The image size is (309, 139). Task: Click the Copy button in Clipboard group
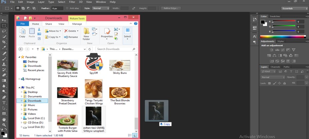point(22,33)
